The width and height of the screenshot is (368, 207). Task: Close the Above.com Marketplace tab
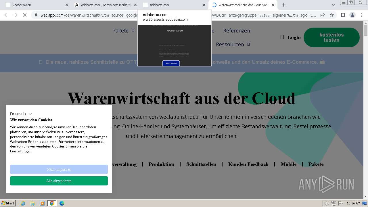pos(135,5)
